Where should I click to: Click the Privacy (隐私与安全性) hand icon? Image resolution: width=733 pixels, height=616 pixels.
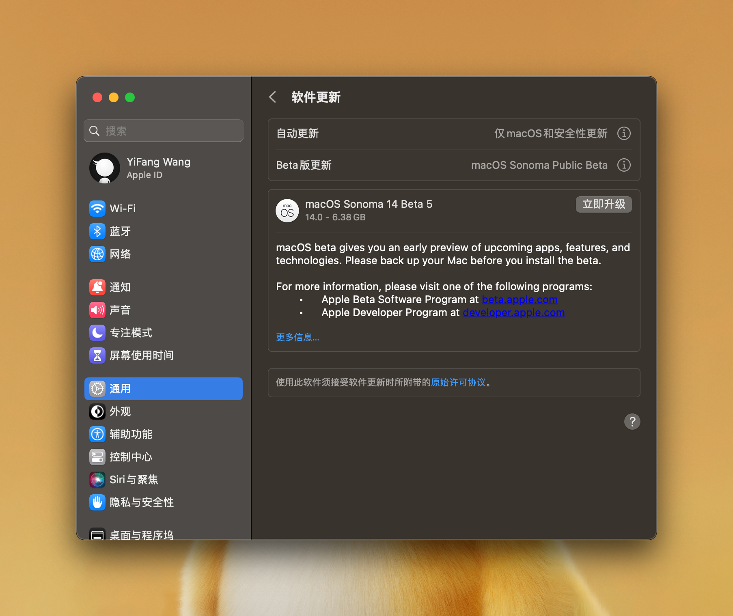[x=97, y=502]
